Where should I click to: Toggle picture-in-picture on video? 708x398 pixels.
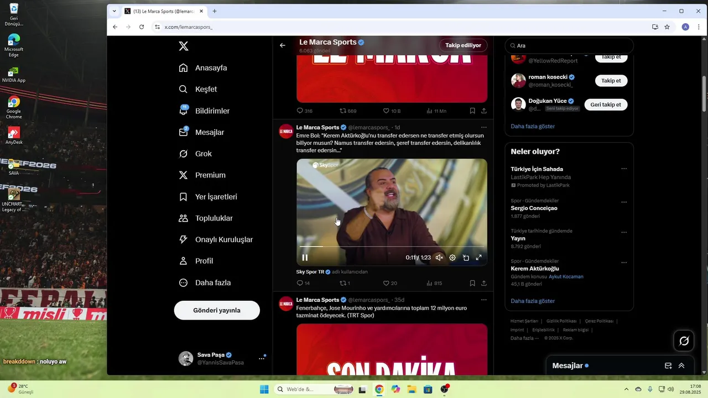coord(466,258)
